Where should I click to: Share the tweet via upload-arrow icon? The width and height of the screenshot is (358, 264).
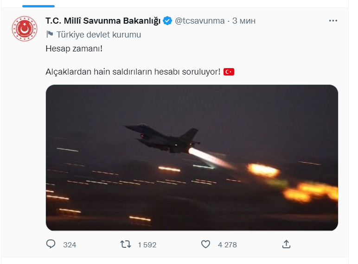point(287,244)
